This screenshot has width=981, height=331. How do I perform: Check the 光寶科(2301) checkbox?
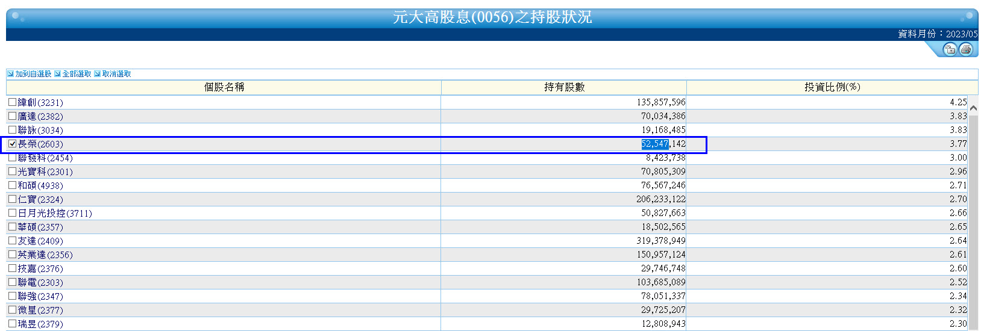coord(12,172)
